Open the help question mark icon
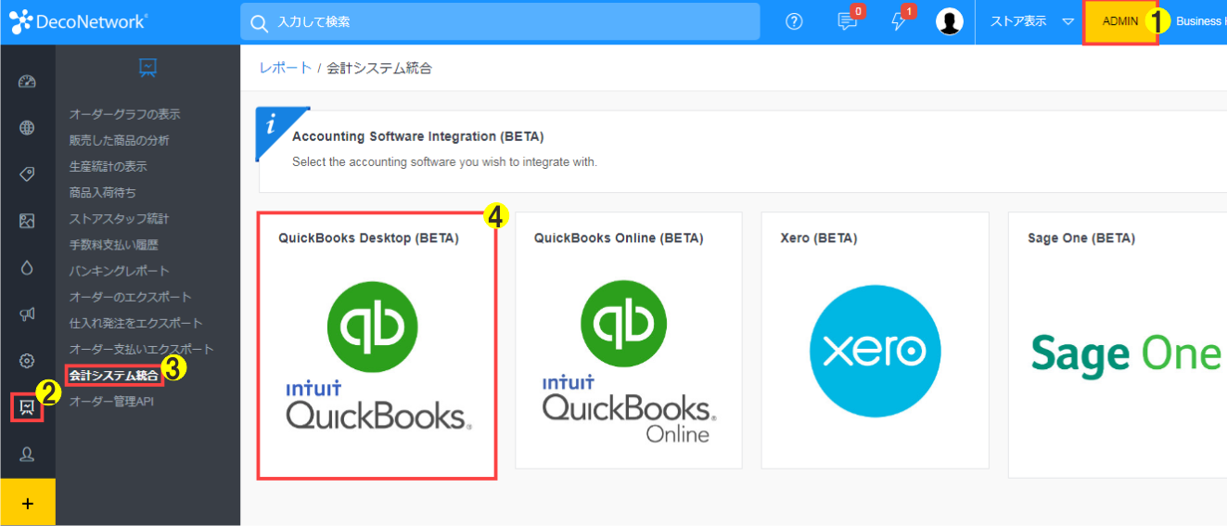The height and width of the screenshot is (526, 1227). click(794, 21)
